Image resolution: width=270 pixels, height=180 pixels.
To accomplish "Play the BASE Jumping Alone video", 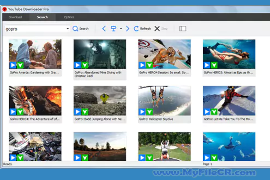I will click(x=78, y=112).
